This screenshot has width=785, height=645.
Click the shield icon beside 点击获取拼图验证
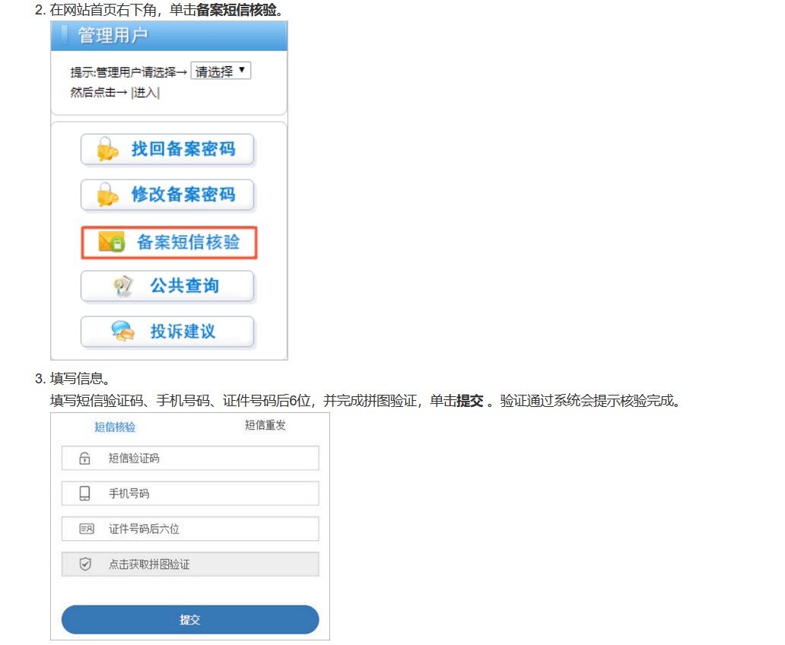[x=85, y=564]
